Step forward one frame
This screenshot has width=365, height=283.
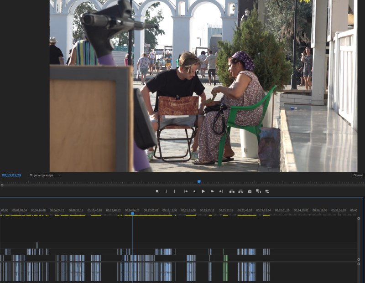coord(212,191)
